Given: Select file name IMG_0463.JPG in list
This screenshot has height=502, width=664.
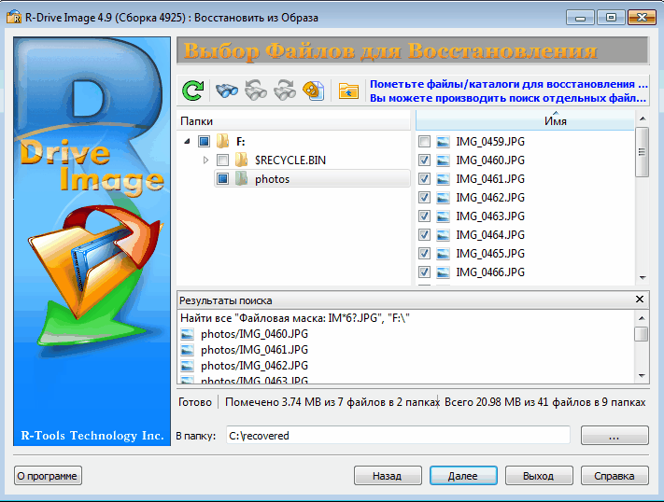Looking at the screenshot, I should click(490, 216).
